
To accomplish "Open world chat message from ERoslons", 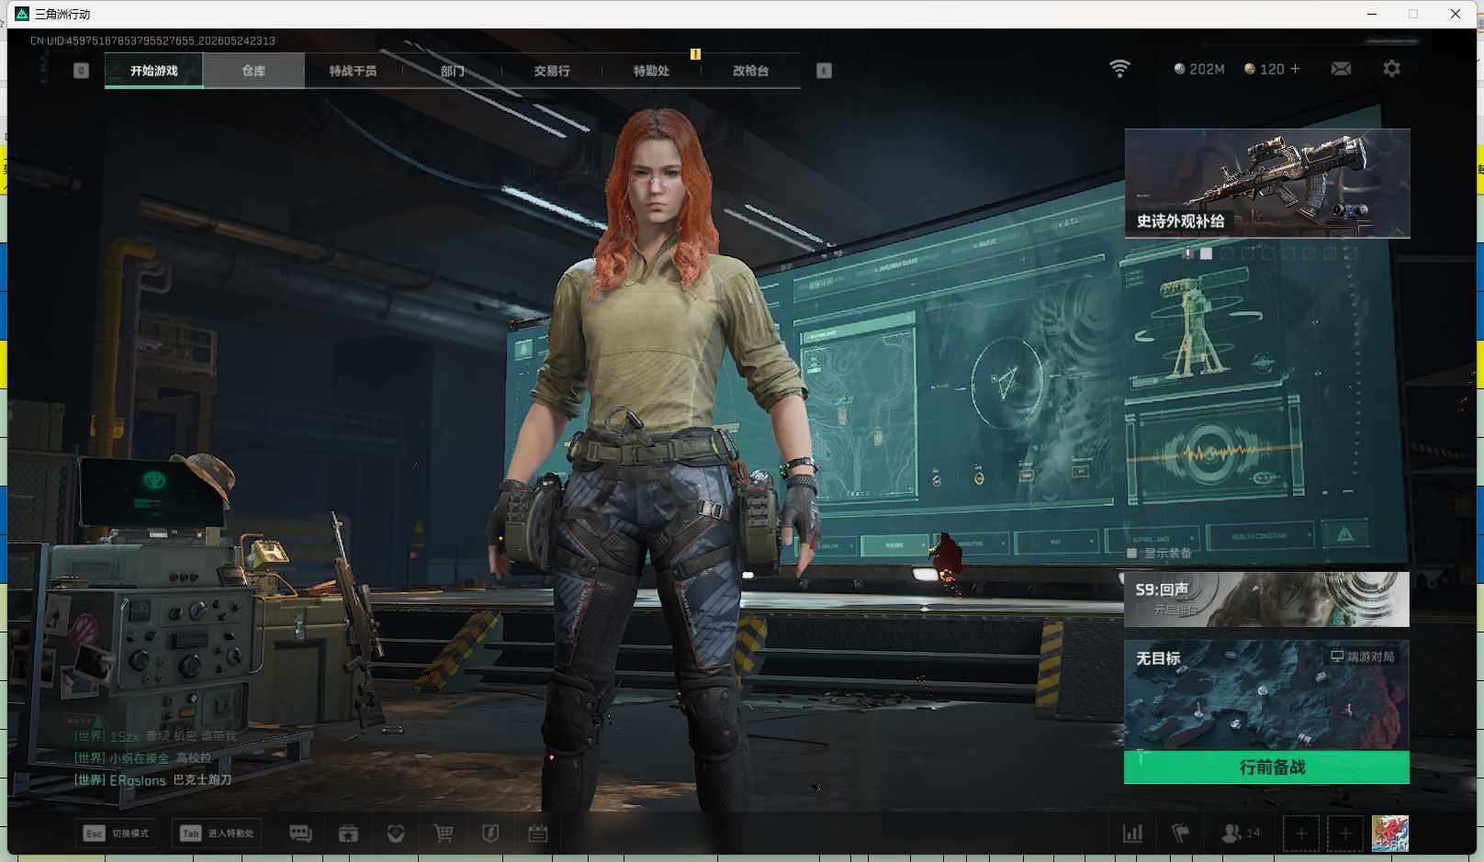I will click(x=152, y=780).
